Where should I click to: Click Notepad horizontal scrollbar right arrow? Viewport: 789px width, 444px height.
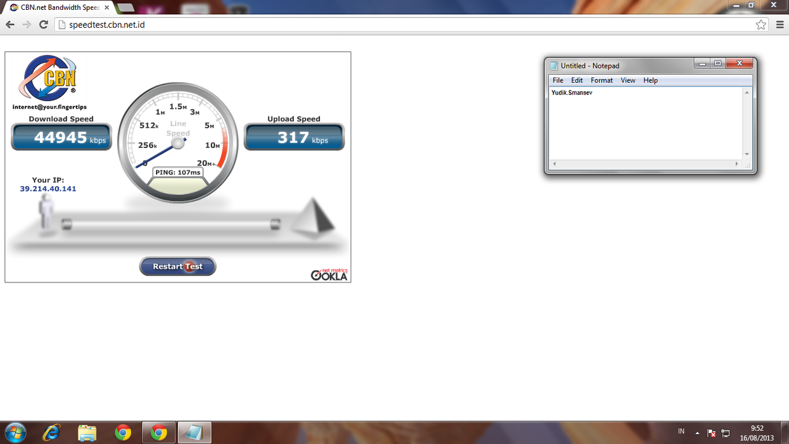pyautogui.click(x=737, y=164)
